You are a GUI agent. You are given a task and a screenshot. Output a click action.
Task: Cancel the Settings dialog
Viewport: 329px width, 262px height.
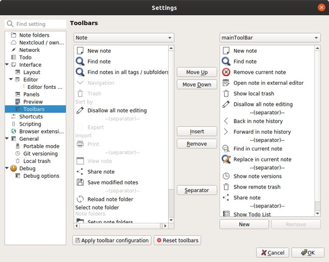pos(273,253)
